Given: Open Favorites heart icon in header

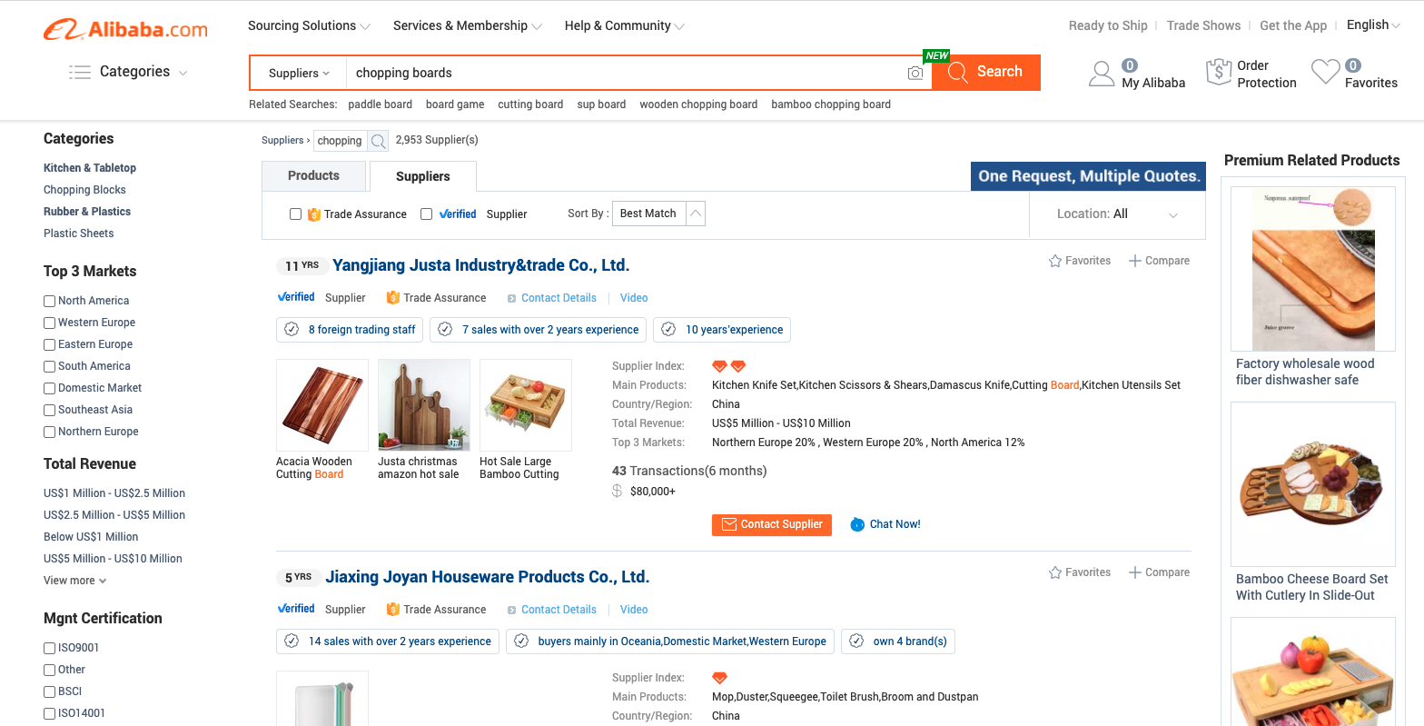Looking at the screenshot, I should pyautogui.click(x=1325, y=73).
